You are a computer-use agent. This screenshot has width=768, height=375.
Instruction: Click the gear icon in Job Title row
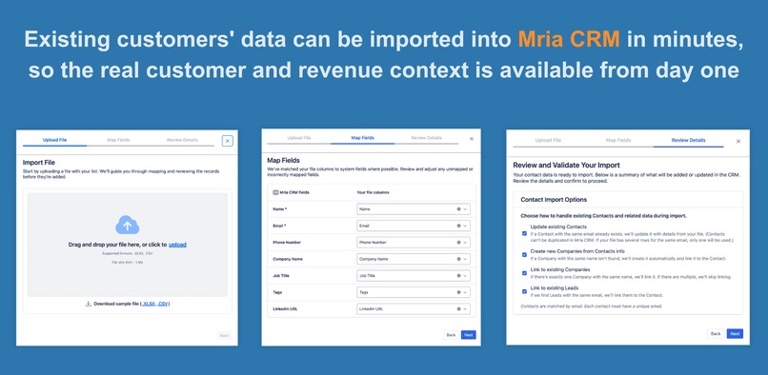coord(459,276)
